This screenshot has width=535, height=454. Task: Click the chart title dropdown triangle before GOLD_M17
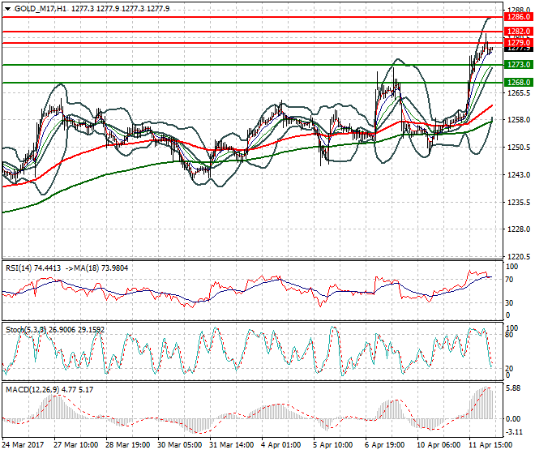8,9
